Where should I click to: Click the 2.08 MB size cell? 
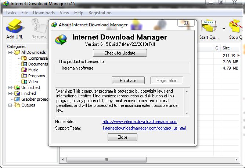point(230,62)
